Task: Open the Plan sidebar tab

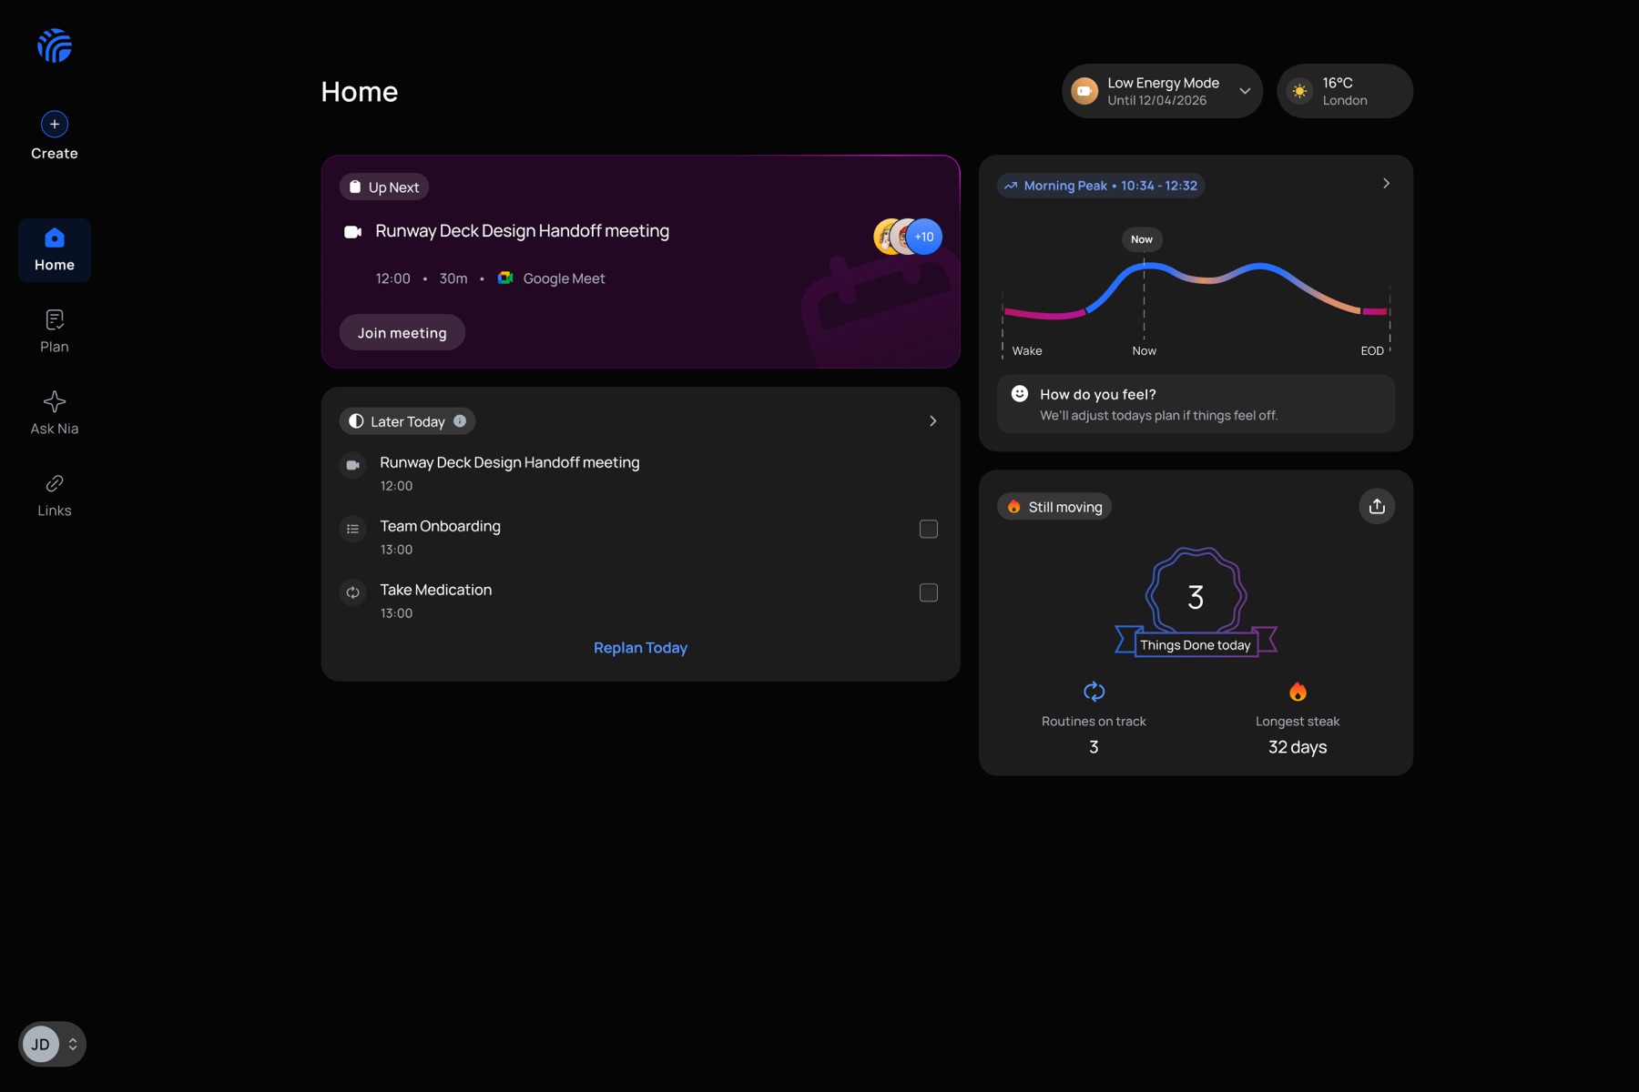Action: [55, 332]
